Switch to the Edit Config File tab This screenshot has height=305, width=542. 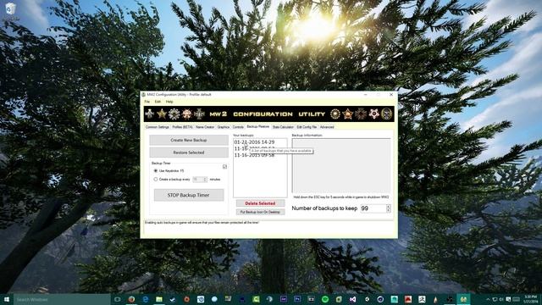click(307, 127)
